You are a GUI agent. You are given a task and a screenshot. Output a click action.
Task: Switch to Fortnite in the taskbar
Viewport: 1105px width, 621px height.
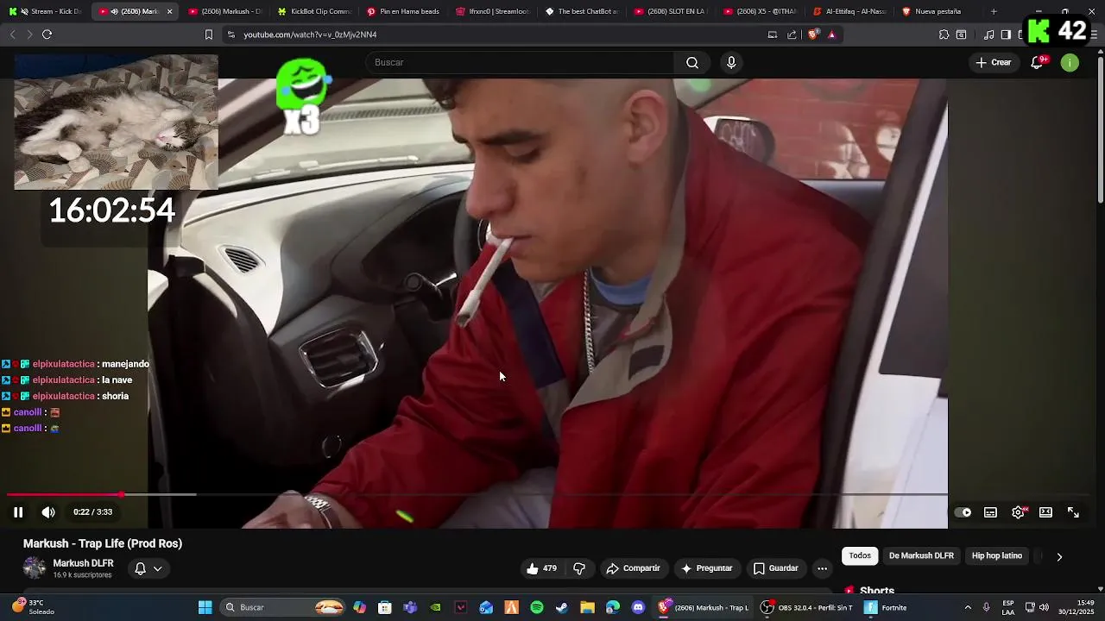point(887,607)
